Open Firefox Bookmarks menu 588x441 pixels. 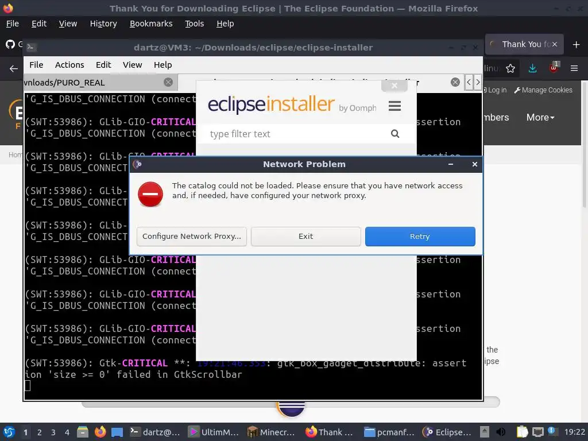coord(151,24)
